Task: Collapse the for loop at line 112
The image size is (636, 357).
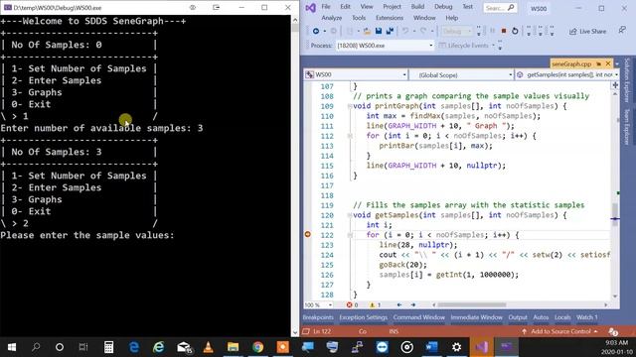Action: 349,136
